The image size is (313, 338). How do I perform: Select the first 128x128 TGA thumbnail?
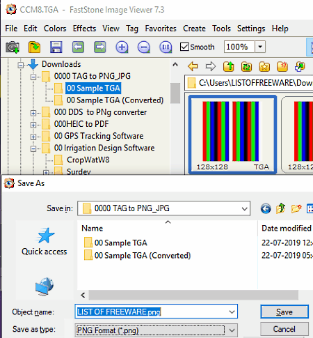click(x=232, y=135)
